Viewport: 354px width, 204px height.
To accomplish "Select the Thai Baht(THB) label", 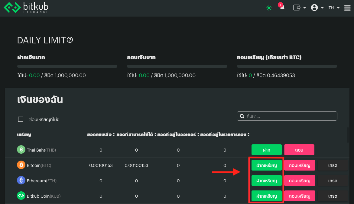I will click(x=41, y=150).
